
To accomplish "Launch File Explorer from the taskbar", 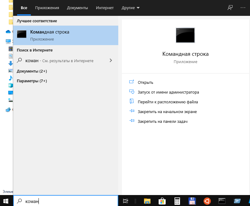I will click(147, 201).
